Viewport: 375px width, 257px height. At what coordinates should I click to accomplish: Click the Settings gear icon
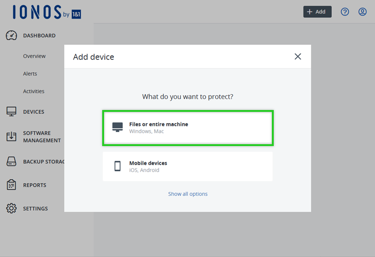(x=11, y=208)
